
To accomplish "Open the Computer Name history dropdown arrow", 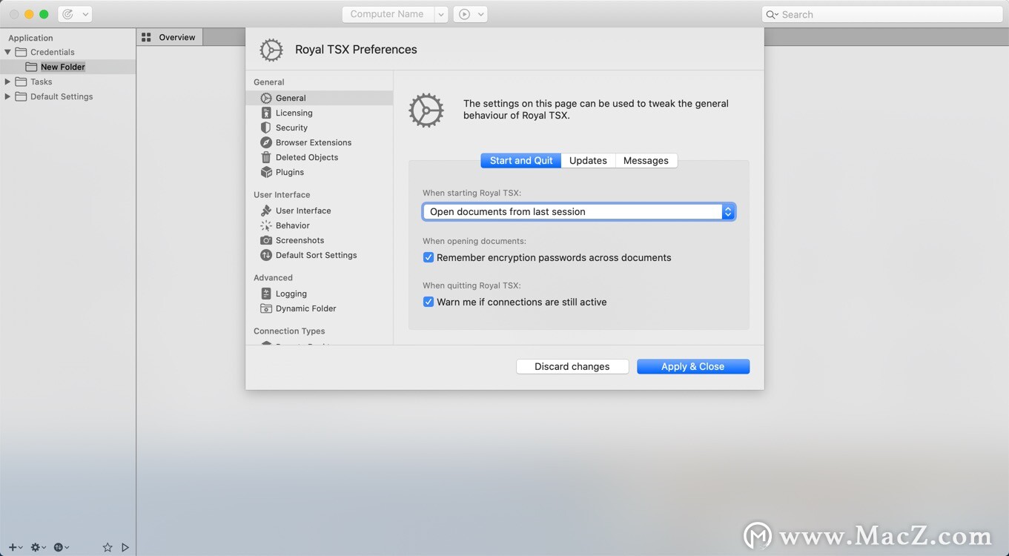I will point(441,14).
